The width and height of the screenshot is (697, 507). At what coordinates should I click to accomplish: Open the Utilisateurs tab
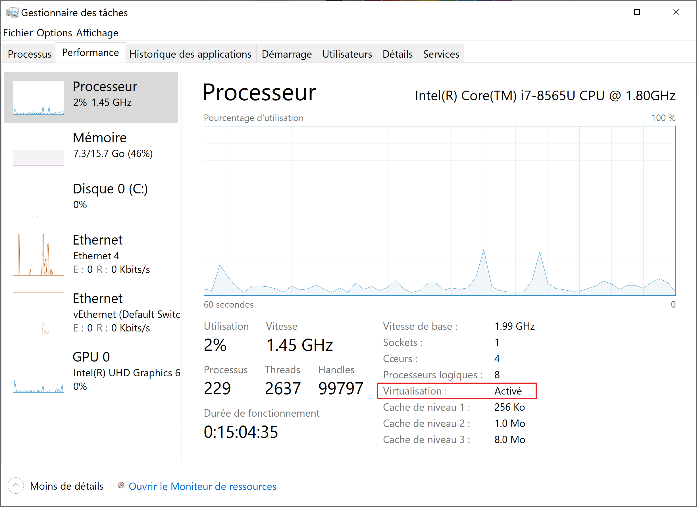(x=347, y=54)
